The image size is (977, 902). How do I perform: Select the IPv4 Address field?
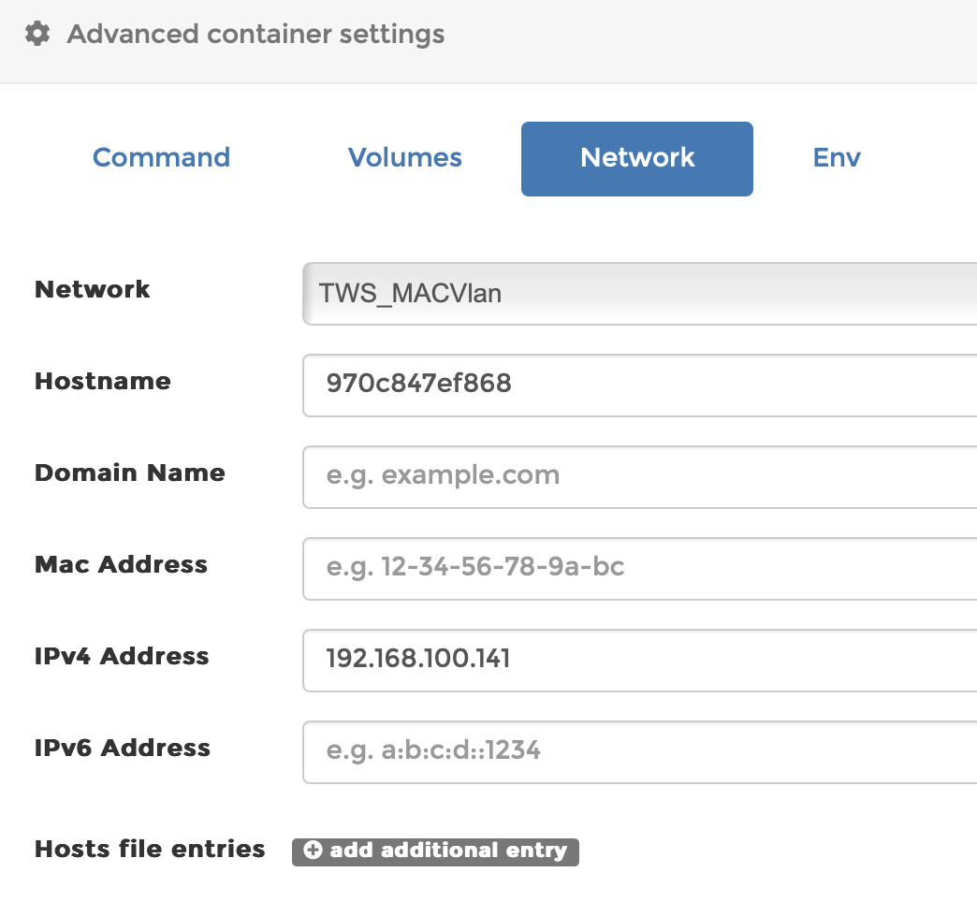(639, 661)
